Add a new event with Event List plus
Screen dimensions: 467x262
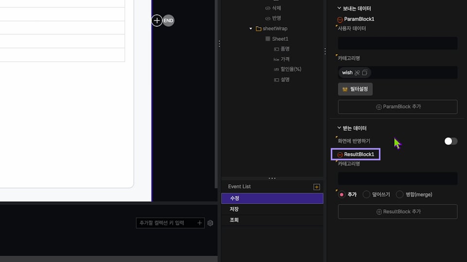317,187
